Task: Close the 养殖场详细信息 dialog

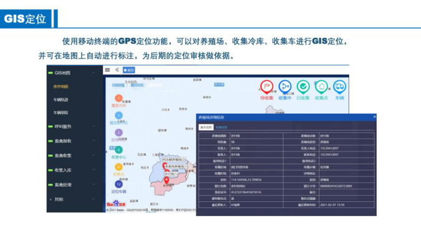Action: click(375, 117)
